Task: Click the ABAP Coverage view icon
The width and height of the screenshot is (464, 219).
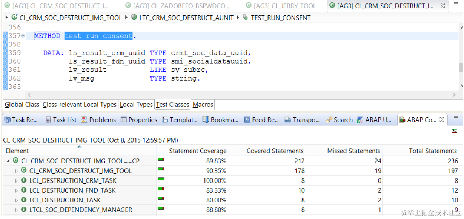Action: [x=402, y=120]
